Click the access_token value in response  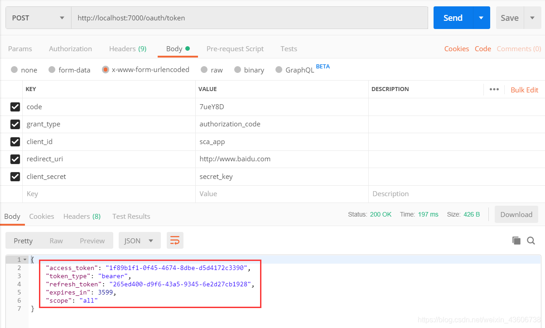[177, 268]
